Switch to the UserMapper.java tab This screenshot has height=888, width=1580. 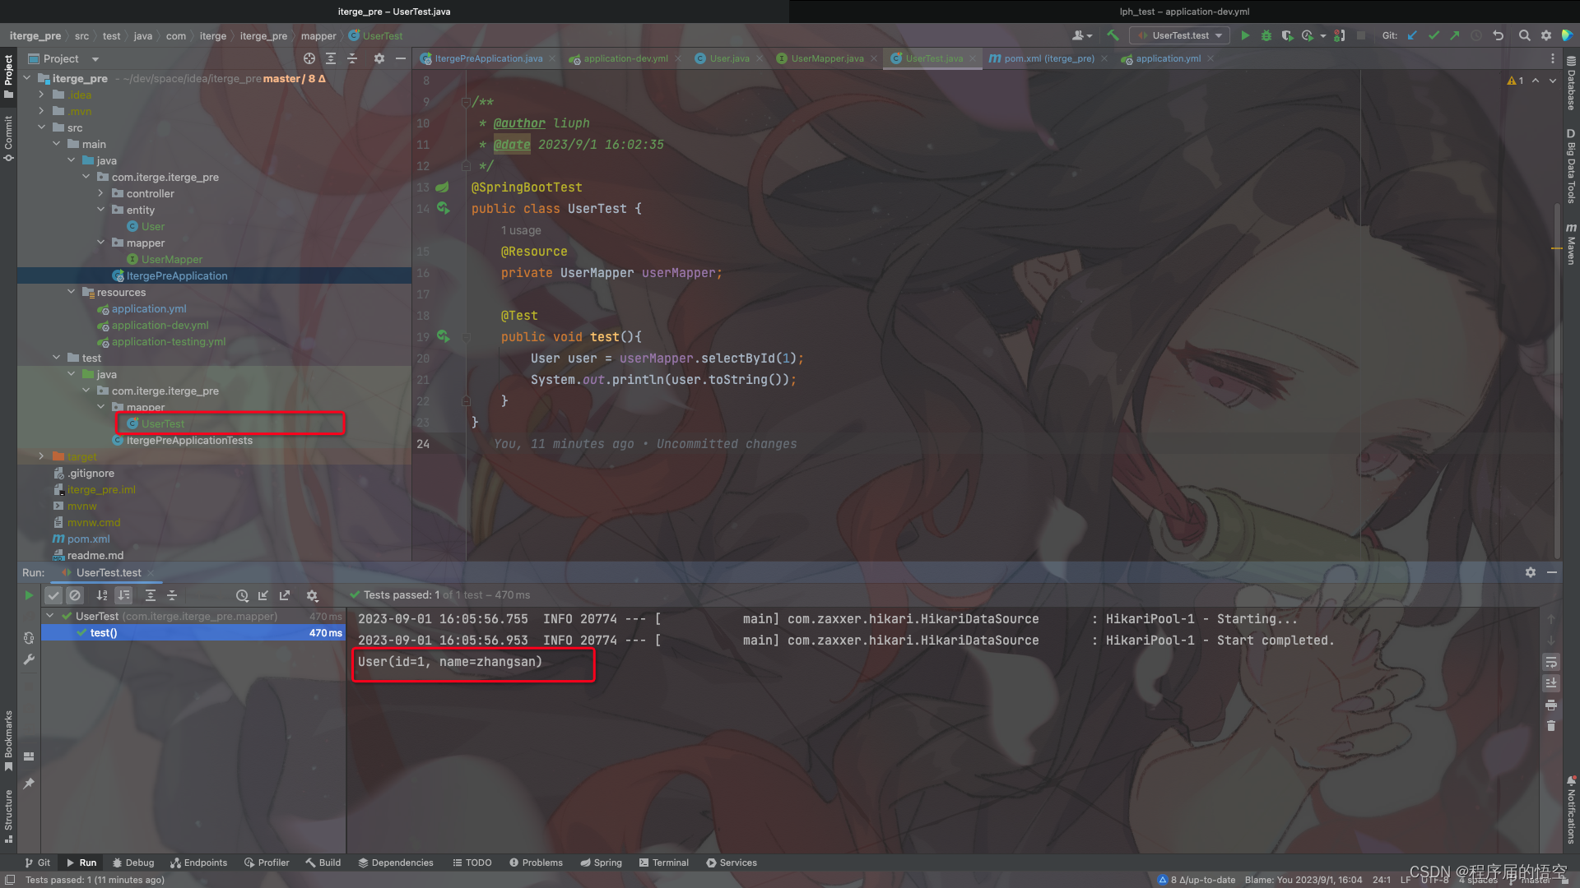coord(827,58)
